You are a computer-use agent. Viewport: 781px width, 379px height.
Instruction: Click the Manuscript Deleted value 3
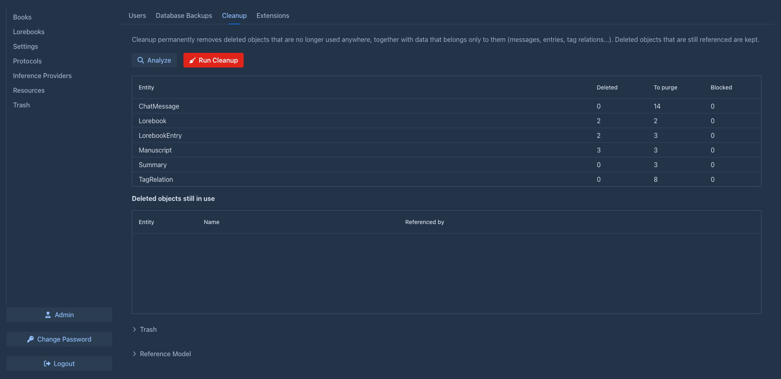(599, 150)
